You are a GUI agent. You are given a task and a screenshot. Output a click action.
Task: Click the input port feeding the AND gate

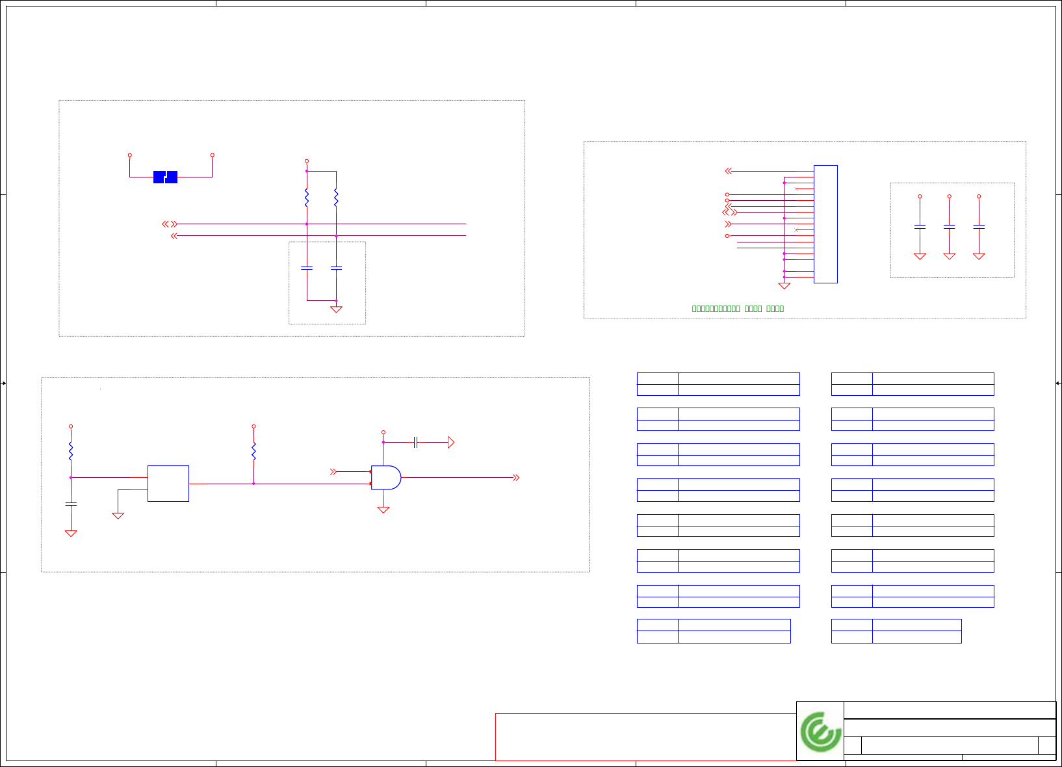point(333,472)
